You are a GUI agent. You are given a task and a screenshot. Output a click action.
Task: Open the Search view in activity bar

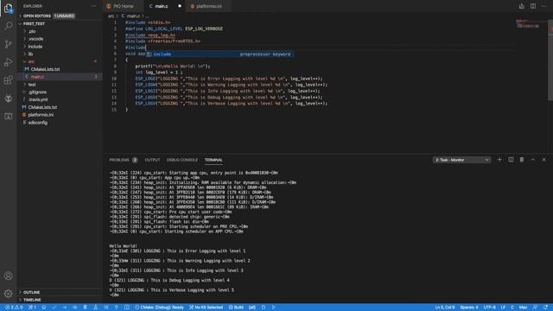click(x=8, y=26)
